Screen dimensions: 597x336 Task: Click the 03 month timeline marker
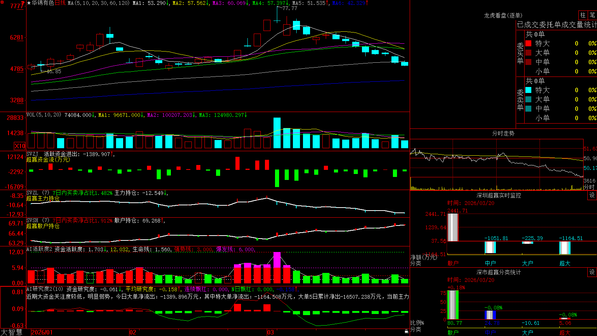[x=271, y=332]
